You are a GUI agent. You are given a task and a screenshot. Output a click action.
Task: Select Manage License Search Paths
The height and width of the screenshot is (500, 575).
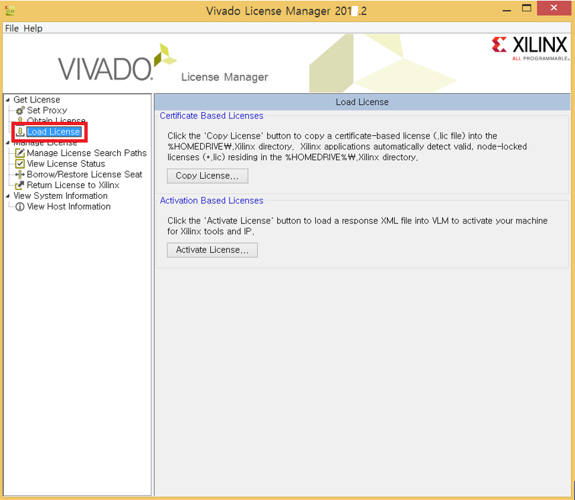tap(86, 153)
